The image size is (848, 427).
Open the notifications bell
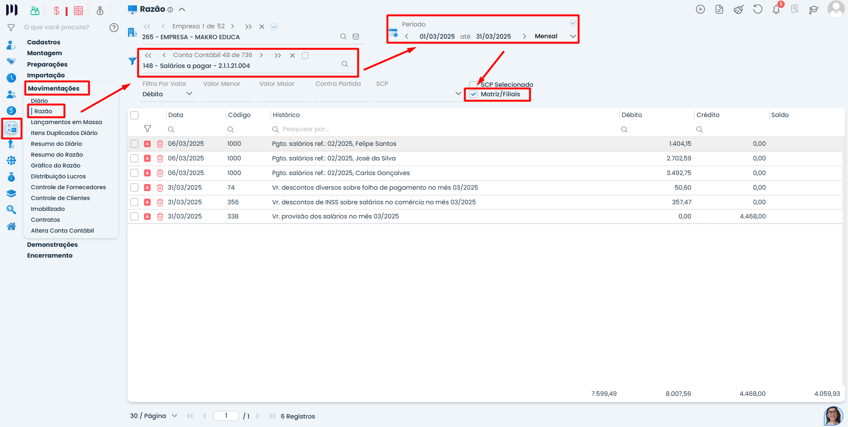(x=776, y=9)
